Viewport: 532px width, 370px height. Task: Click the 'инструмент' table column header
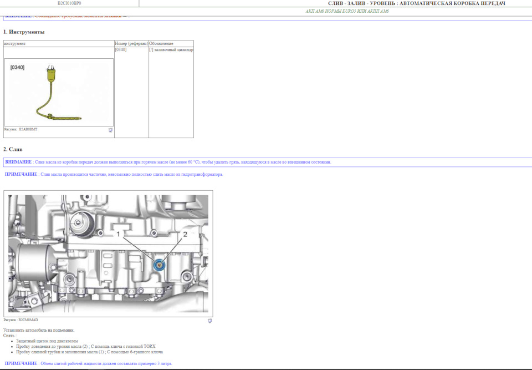click(59, 43)
